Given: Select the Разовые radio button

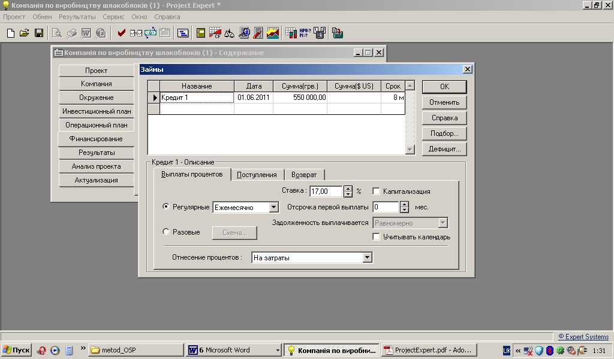Looking at the screenshot, I should 166,232.
